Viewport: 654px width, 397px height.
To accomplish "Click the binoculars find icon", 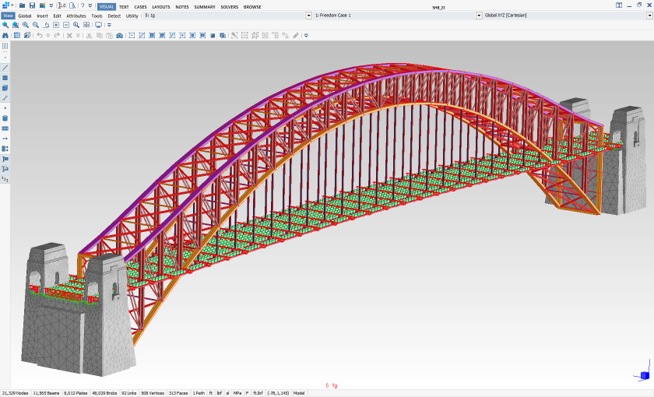I will [5, 36].
